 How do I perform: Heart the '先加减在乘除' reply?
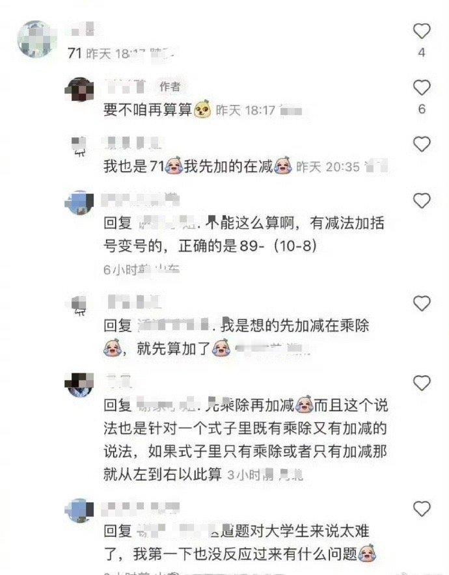point(422,303)
